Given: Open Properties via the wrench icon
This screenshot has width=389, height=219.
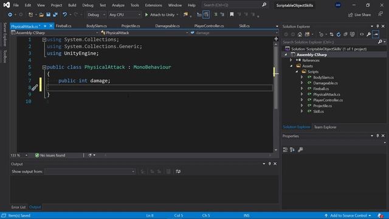Looking at the screenshot, I should tap(369, 34).
